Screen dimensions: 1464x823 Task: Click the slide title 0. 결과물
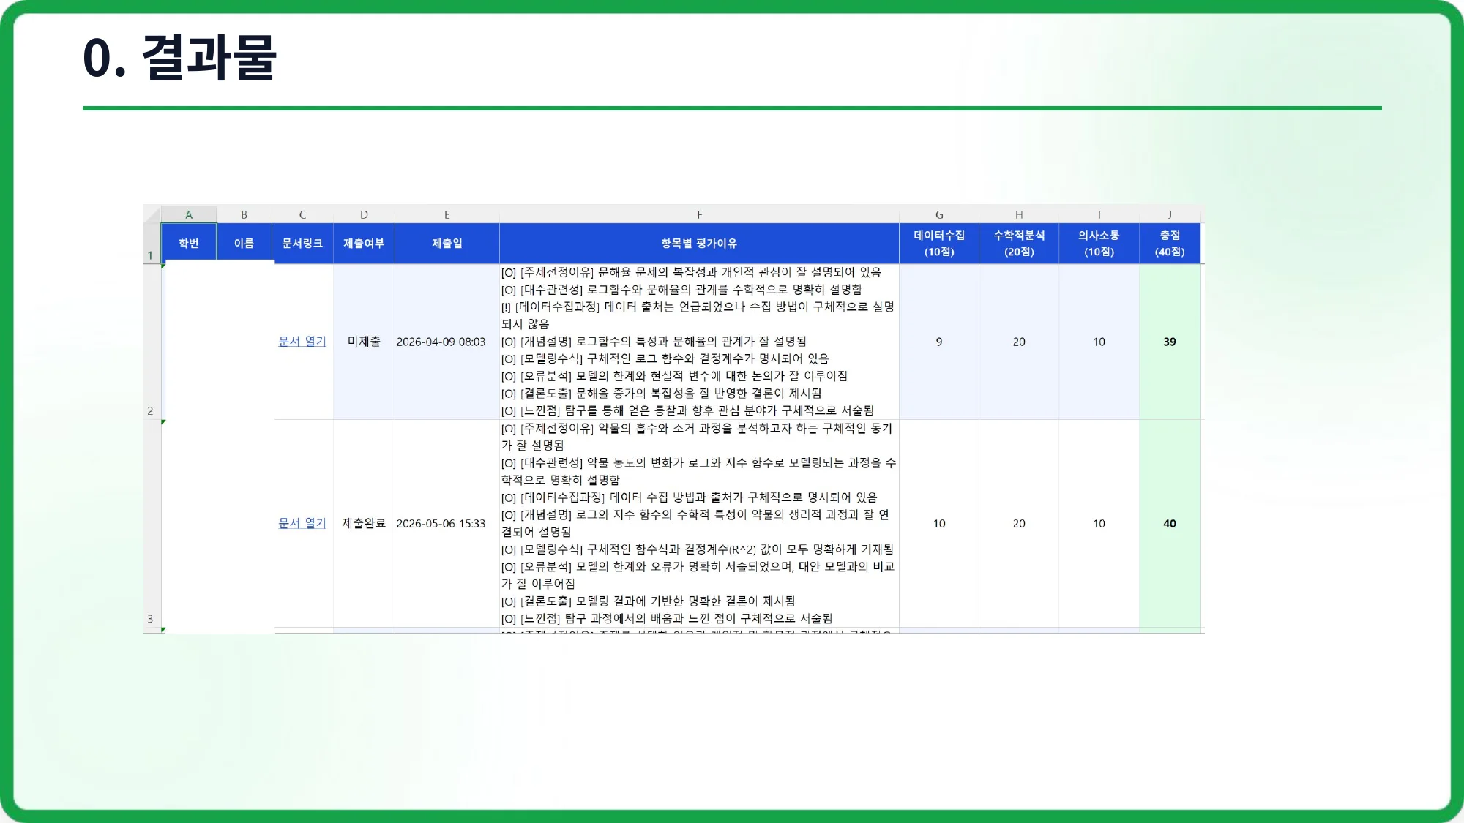tap(179, 57)
